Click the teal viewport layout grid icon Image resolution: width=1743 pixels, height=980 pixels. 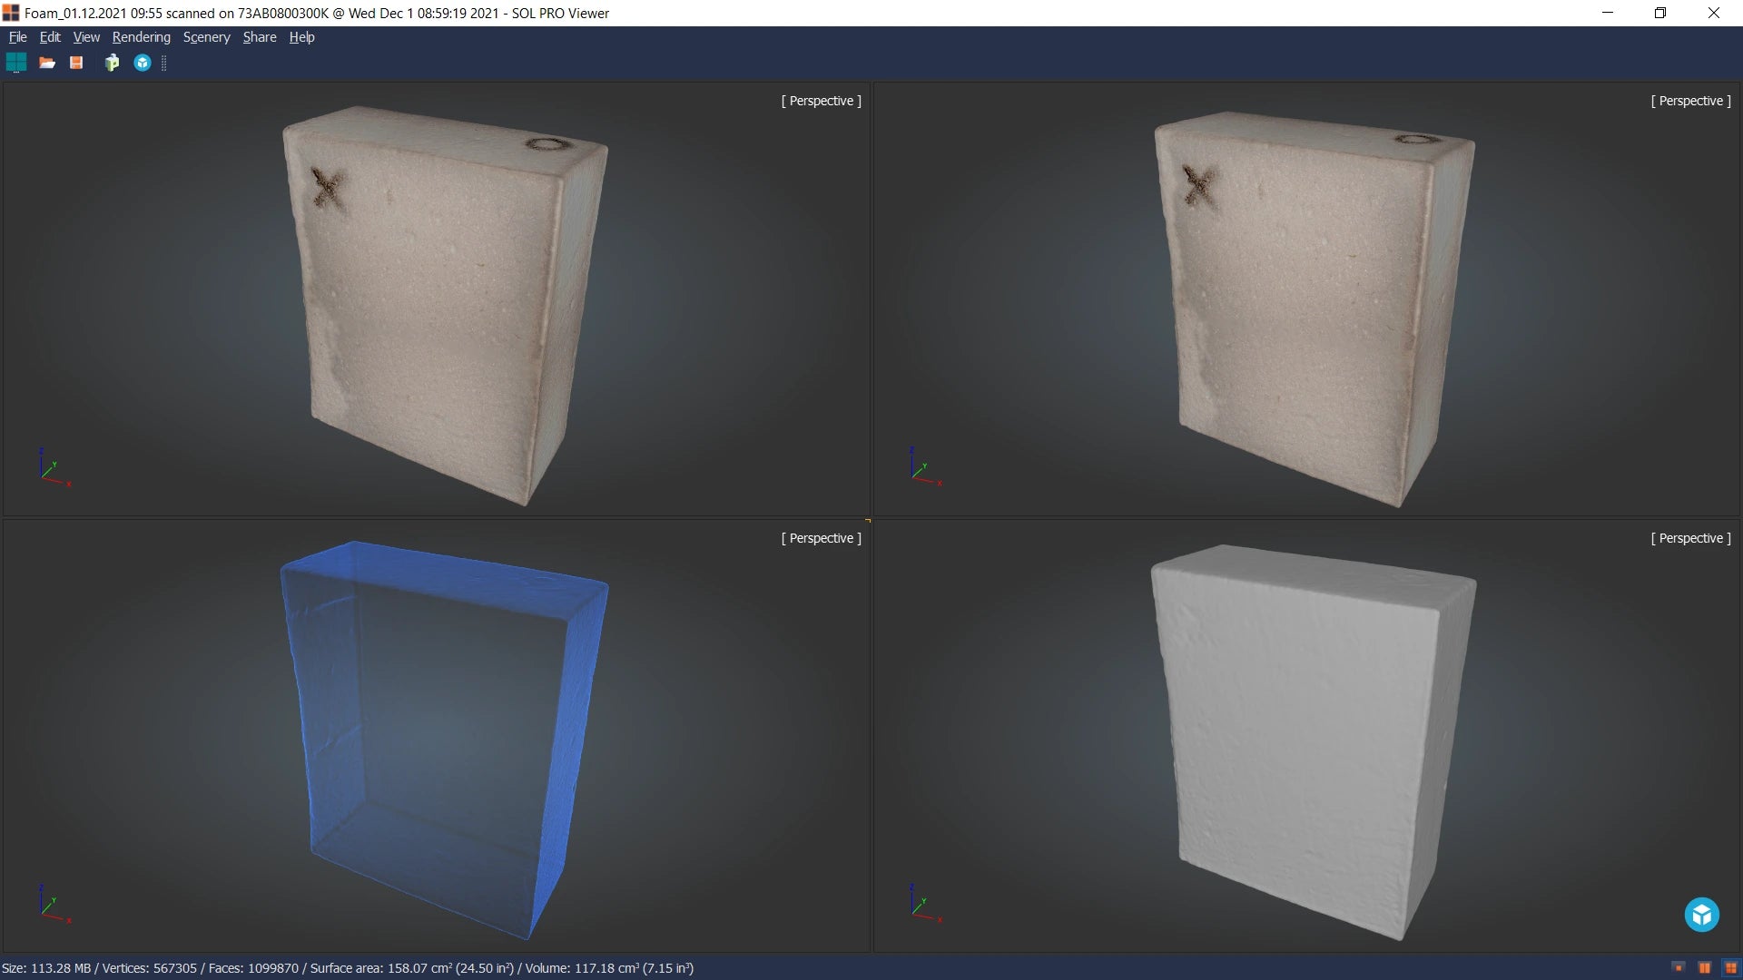pos(16,63)
